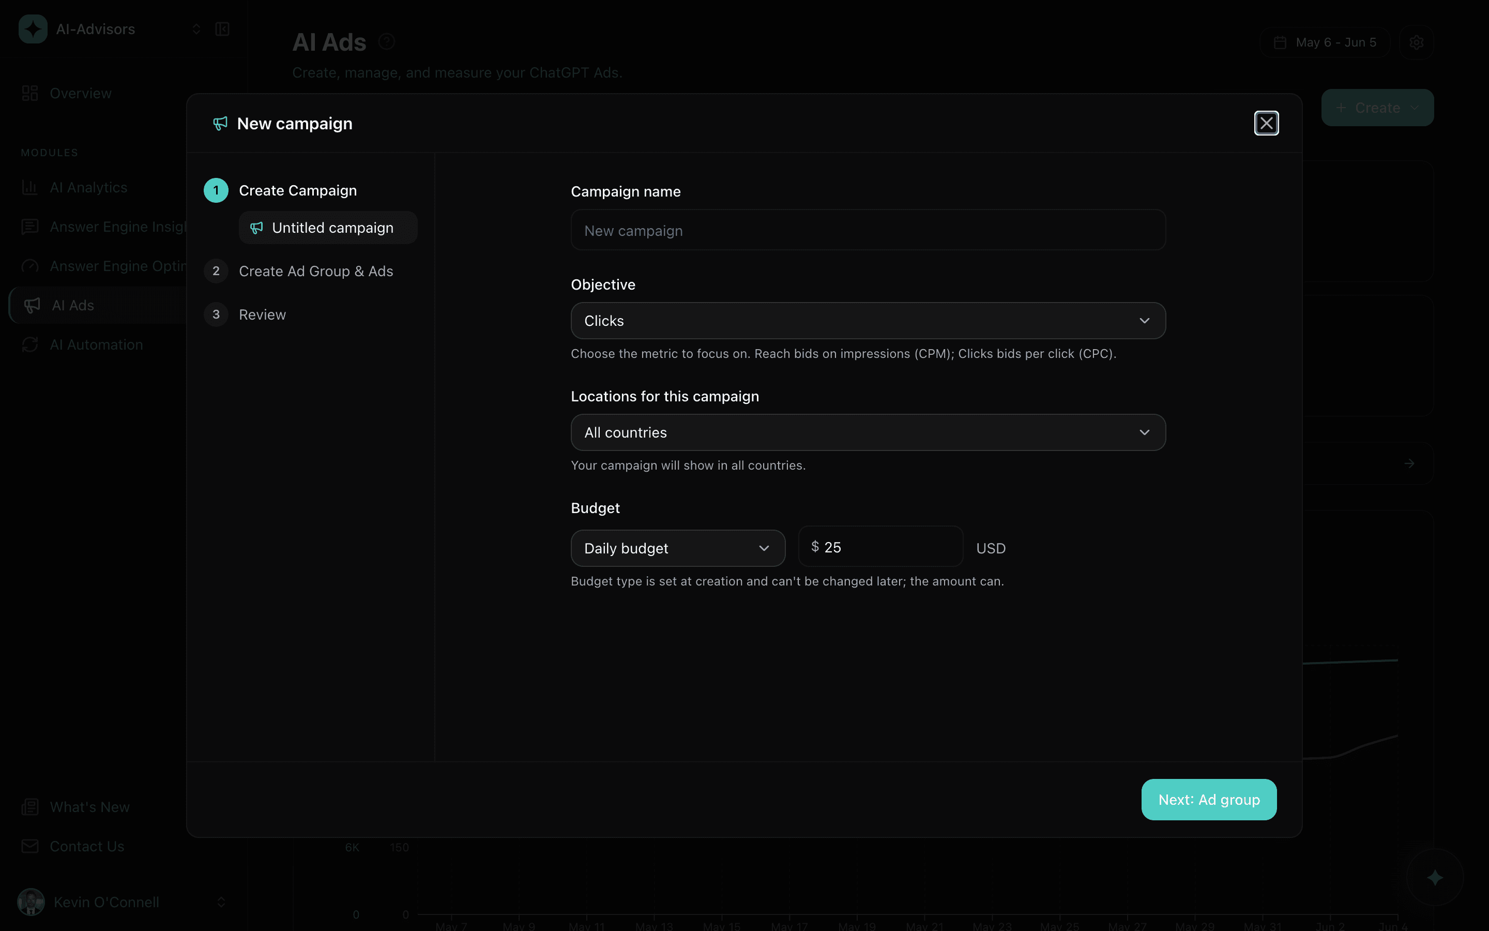Click the step 3 number circle

(x=216, y=314)
